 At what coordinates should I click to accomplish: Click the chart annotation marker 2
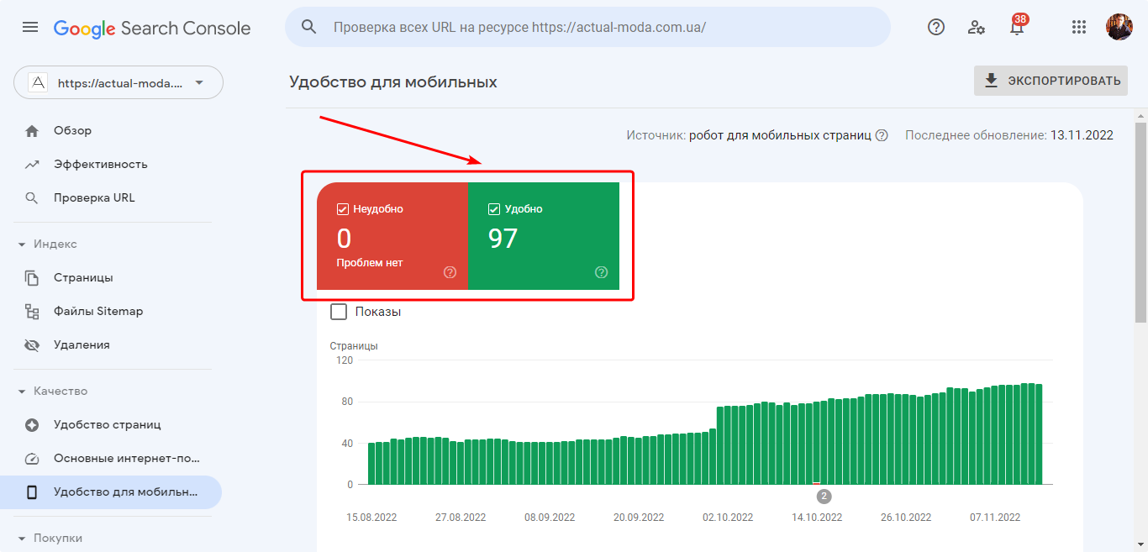pos(824,497)
